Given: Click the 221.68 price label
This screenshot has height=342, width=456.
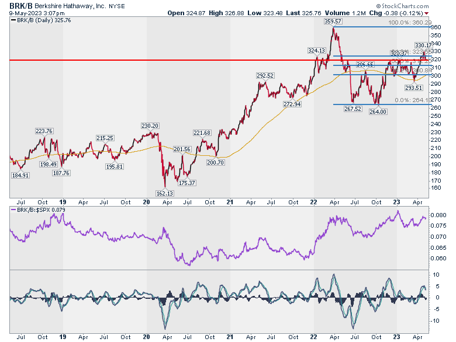Looking at the screenshot, I should coord(202,132).
